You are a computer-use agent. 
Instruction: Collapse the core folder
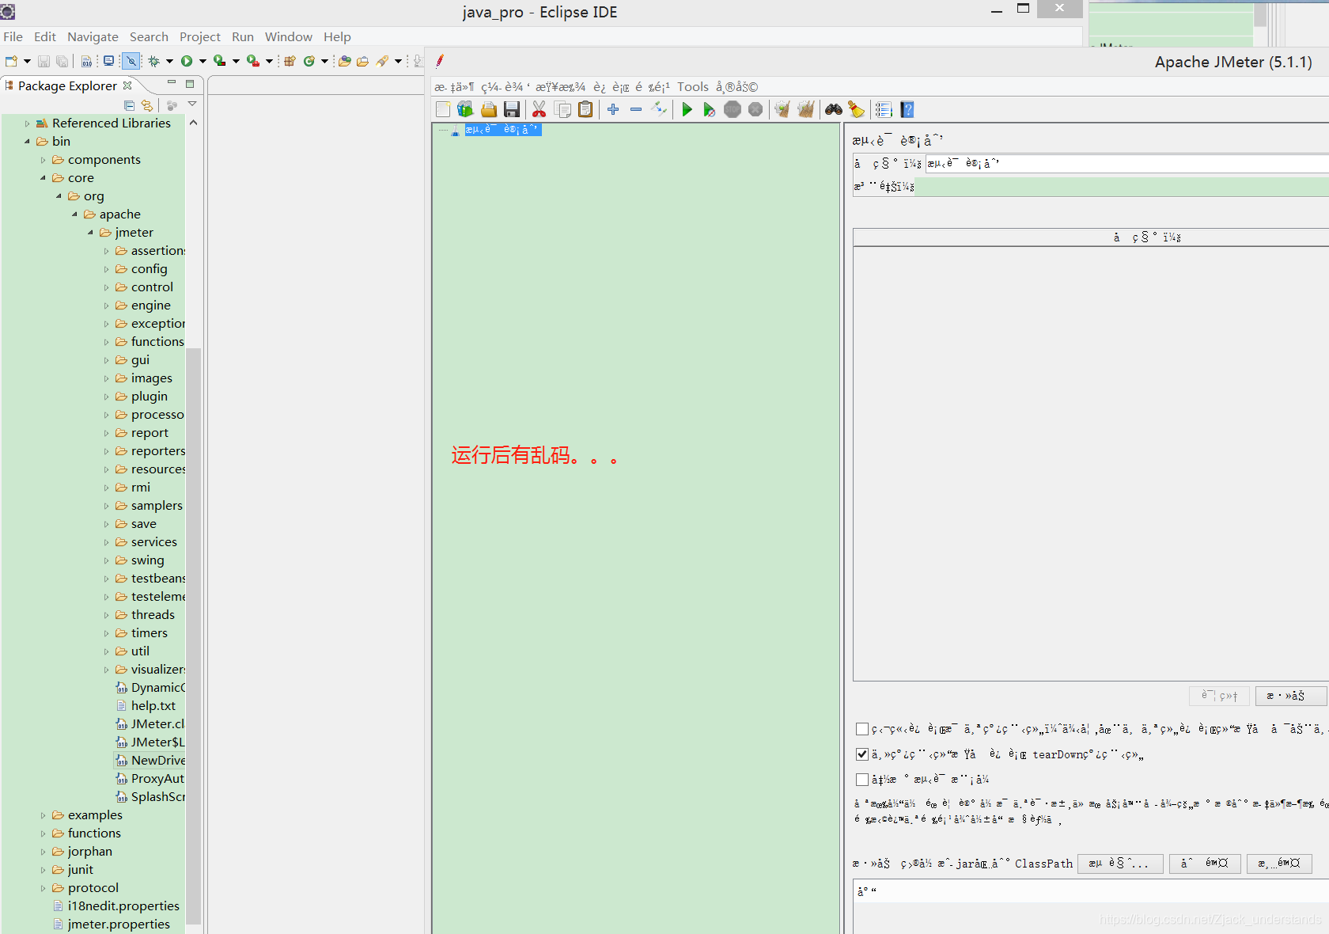(43, 178)
